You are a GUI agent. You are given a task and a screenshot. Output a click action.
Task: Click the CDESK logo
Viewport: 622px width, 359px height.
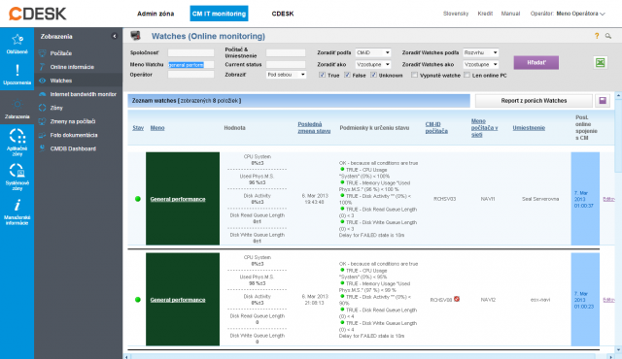(38, 14)
